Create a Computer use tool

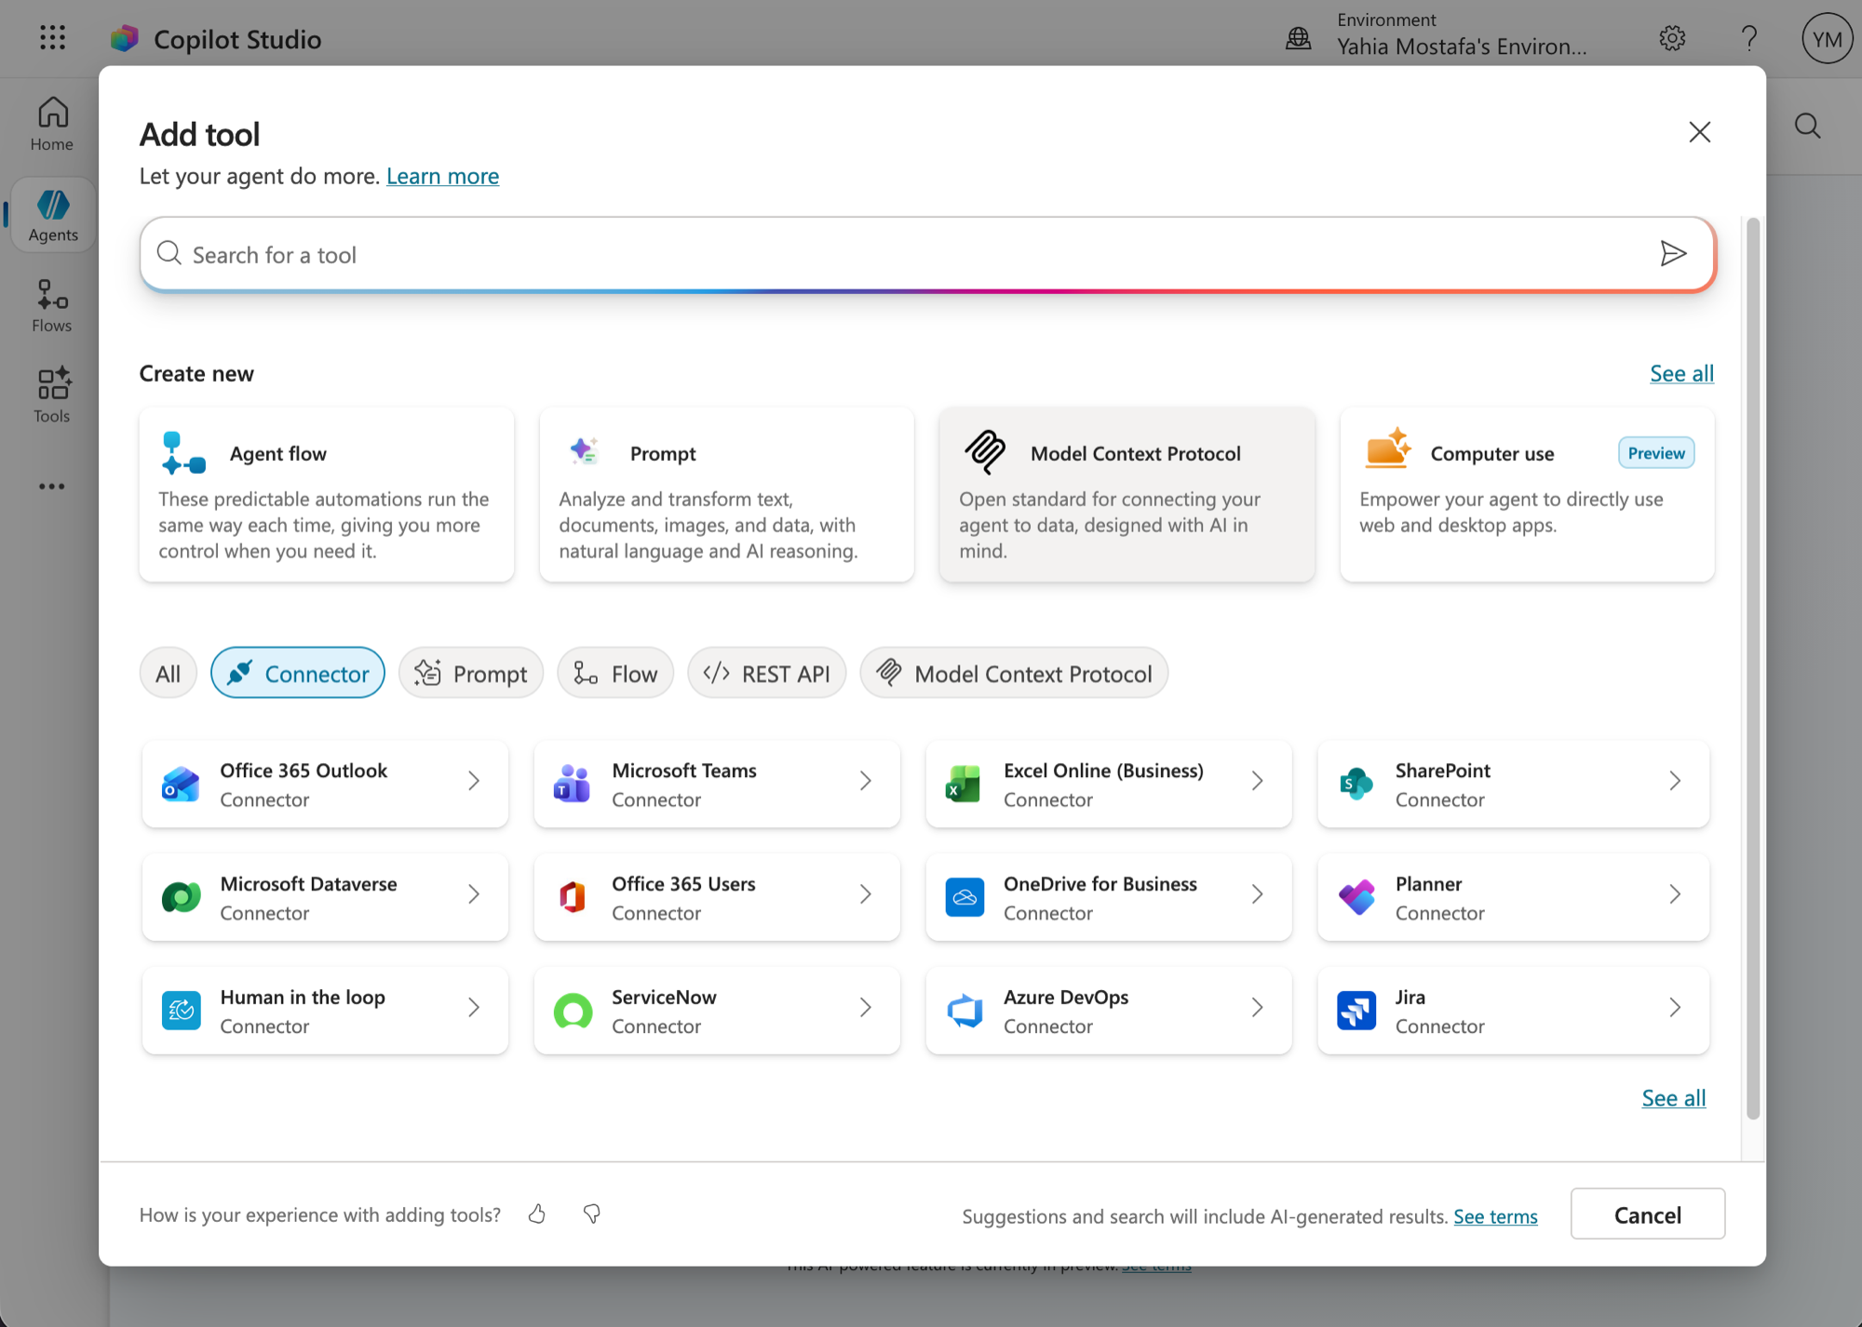1528,495
